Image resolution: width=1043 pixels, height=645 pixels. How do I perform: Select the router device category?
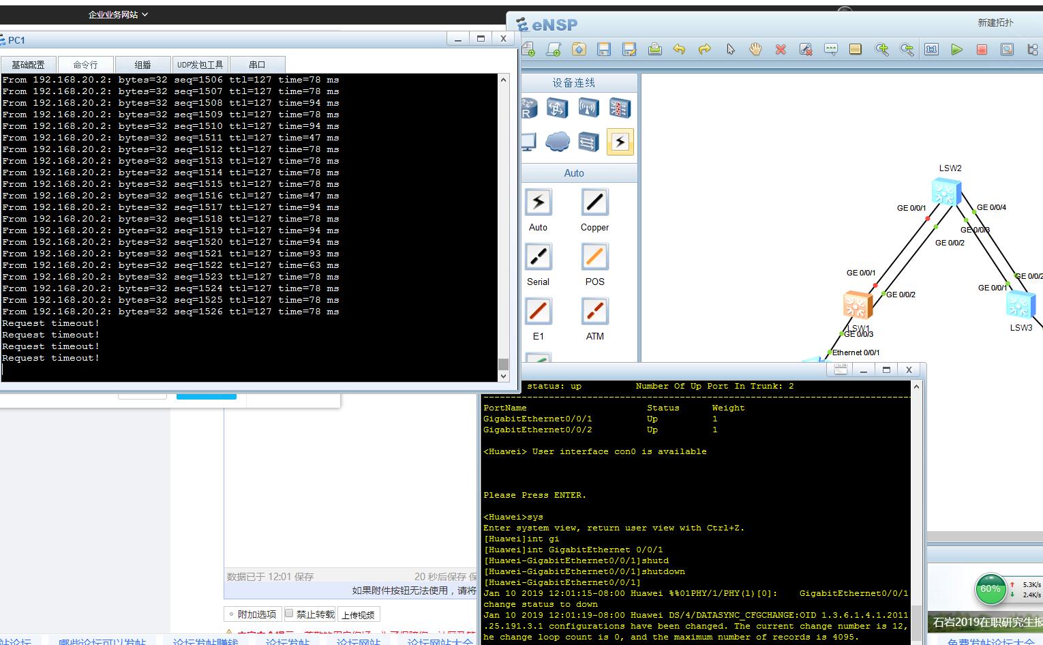tap(529, 108)
